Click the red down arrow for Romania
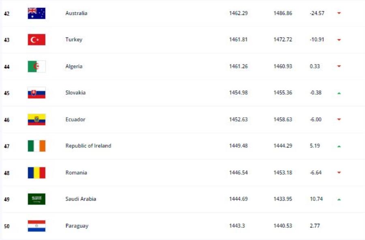 tap(339, 172)
